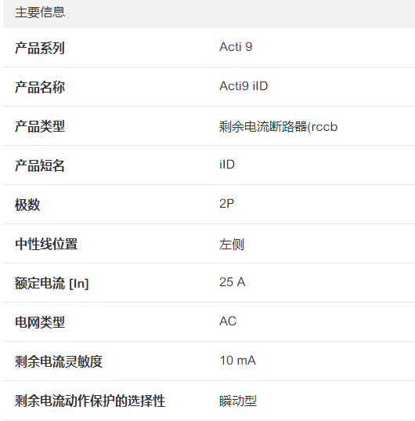
Task: Click the Acti 9 value
Action: tap(236, 47)
